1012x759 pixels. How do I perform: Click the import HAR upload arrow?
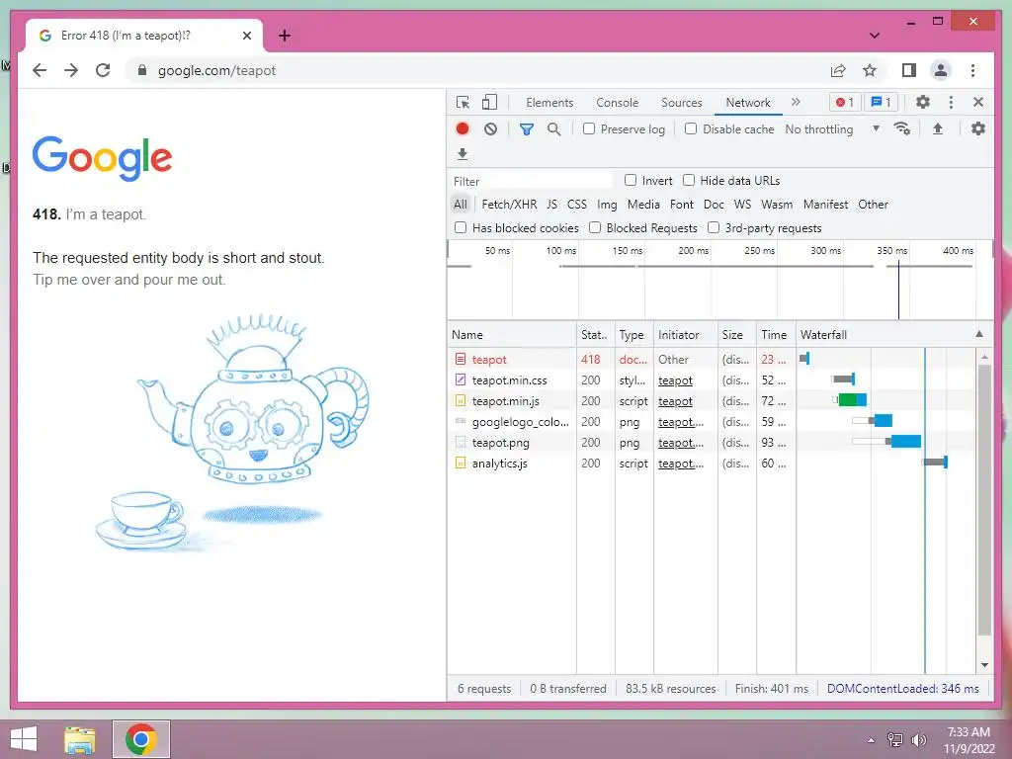(938, 129)
